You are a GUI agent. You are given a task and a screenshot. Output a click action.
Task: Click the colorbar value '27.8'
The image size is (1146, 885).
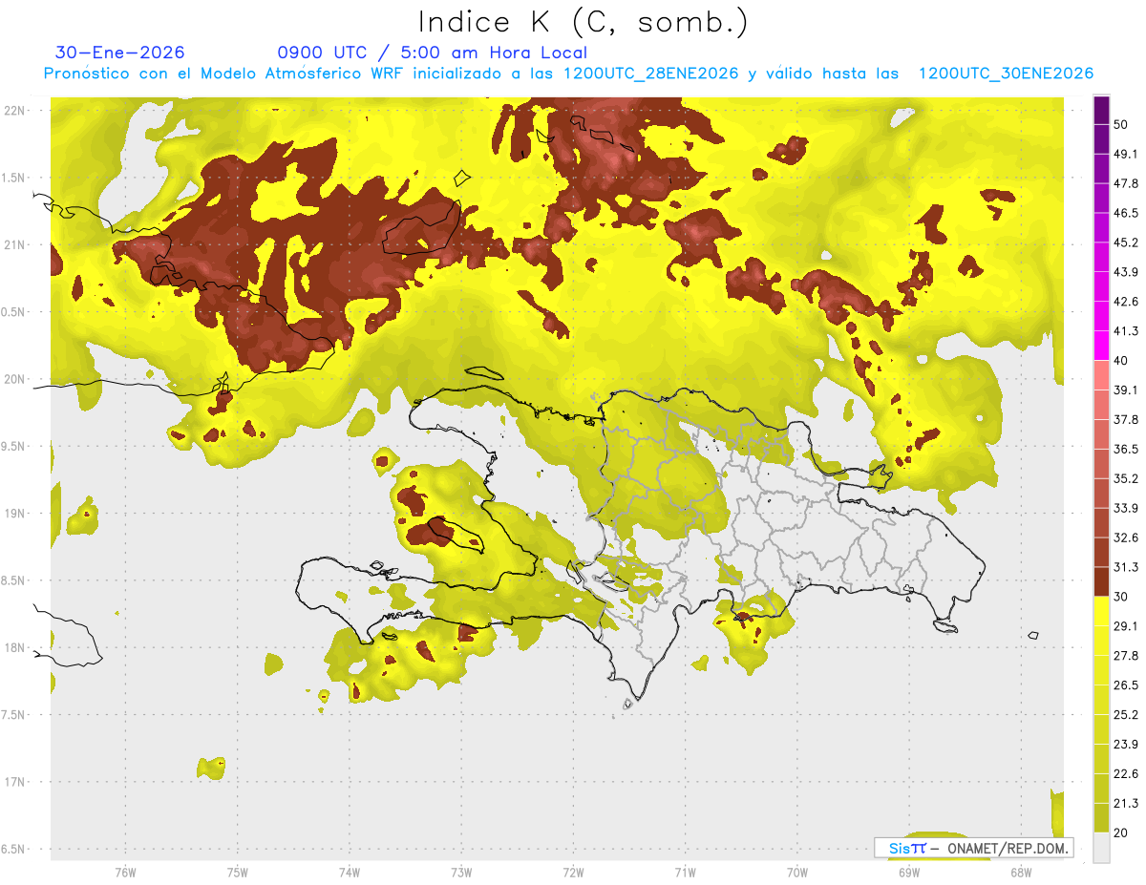tap(1126, 655)
